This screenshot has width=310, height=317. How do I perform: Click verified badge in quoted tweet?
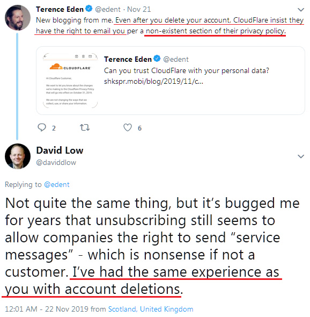(157, 59)
